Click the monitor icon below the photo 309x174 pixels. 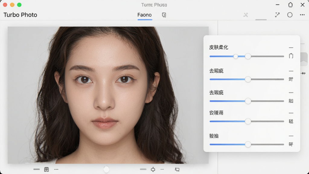(153, 169)
